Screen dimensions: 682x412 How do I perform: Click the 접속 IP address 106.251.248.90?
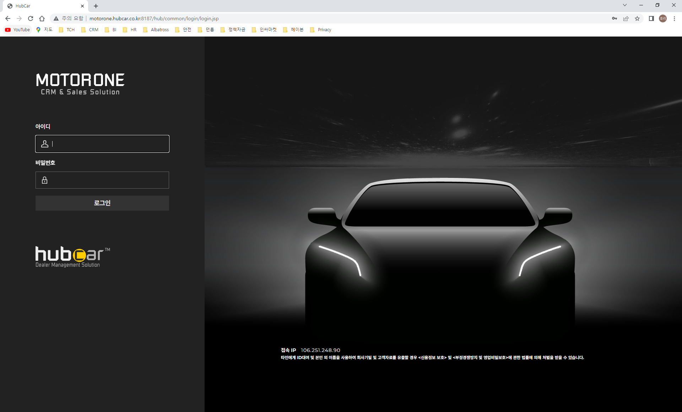[320, 350]
